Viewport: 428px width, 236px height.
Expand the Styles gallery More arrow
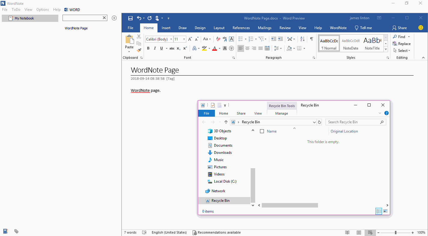(386, 49)
